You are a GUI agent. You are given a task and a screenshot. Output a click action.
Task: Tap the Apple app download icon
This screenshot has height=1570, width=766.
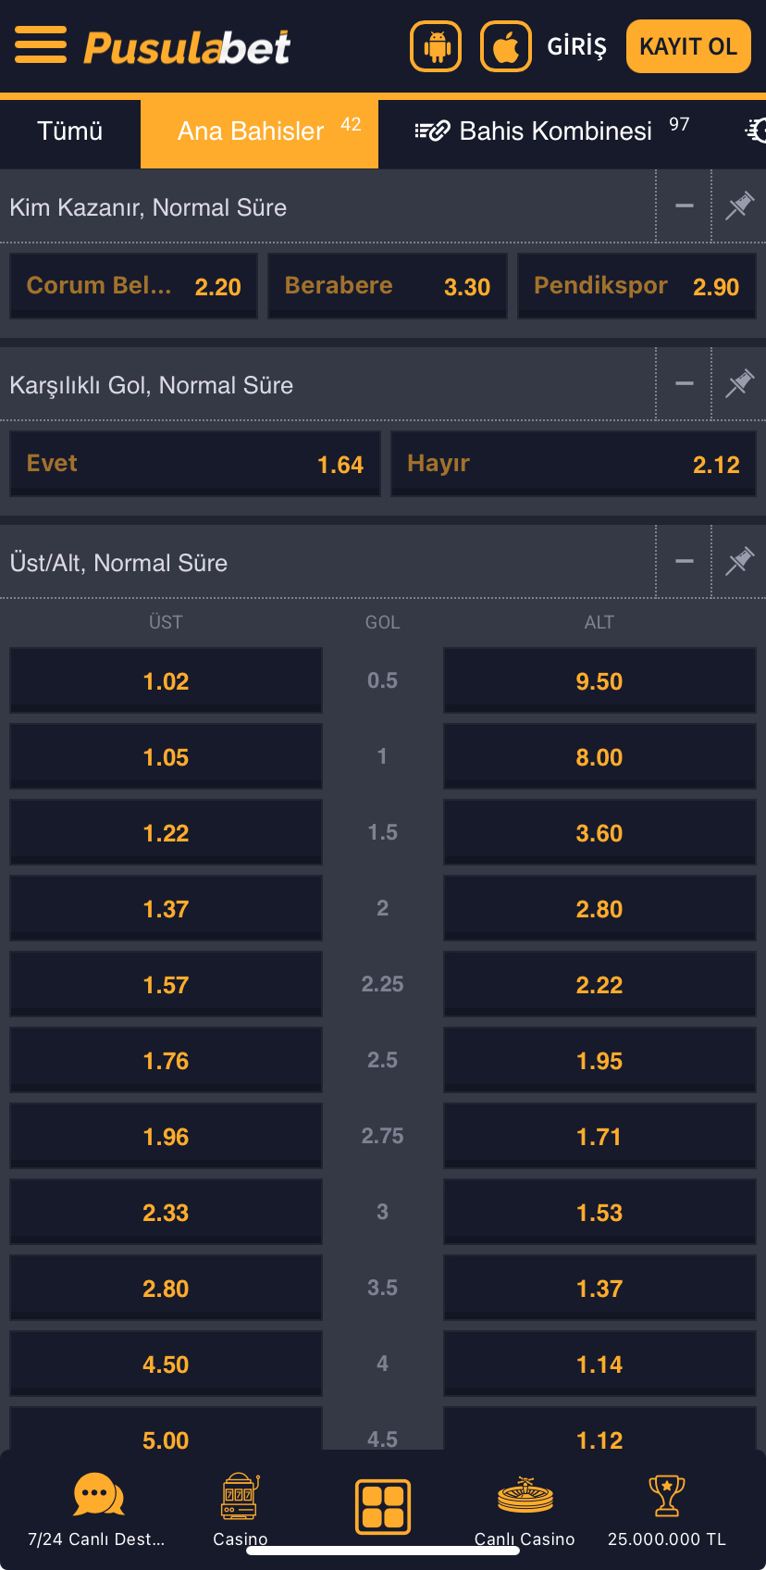tap(506, 46)
